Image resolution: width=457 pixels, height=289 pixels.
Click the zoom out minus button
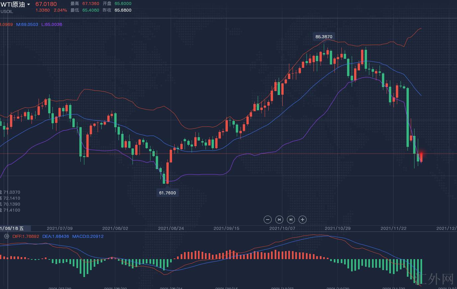(x=267, y=220)
